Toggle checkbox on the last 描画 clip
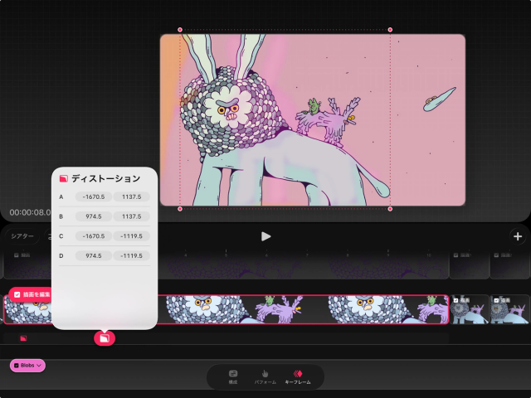 click(496, 300)
